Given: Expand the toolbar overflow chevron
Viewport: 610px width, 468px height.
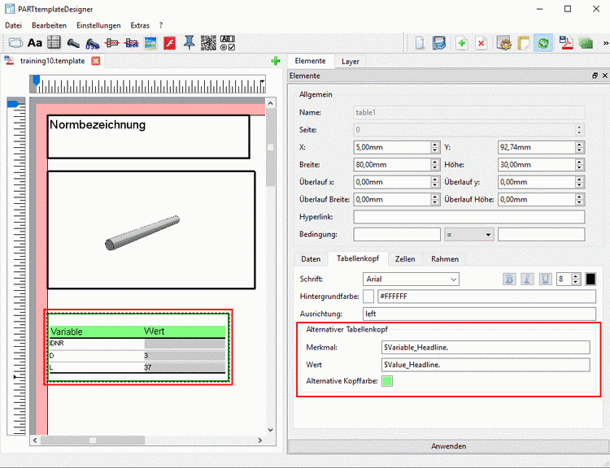Looking at the screenshot, I should (x=605, y=43).
